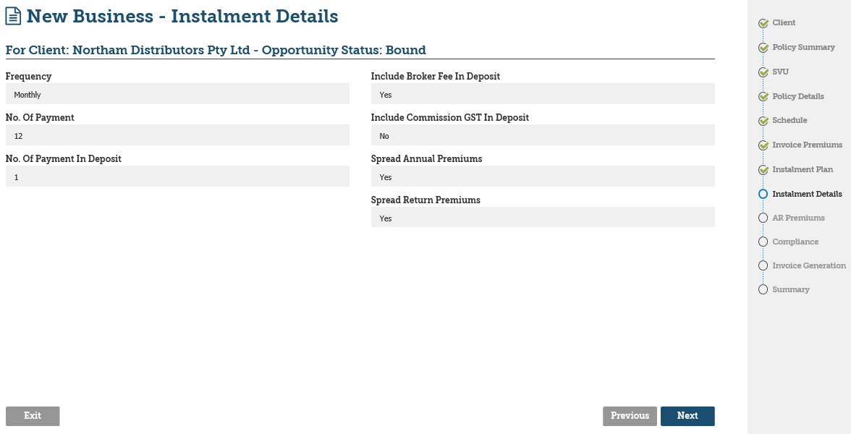Open the Spread Annual Premiums field
Screen dimensions: 851x434
click(543, 176)
